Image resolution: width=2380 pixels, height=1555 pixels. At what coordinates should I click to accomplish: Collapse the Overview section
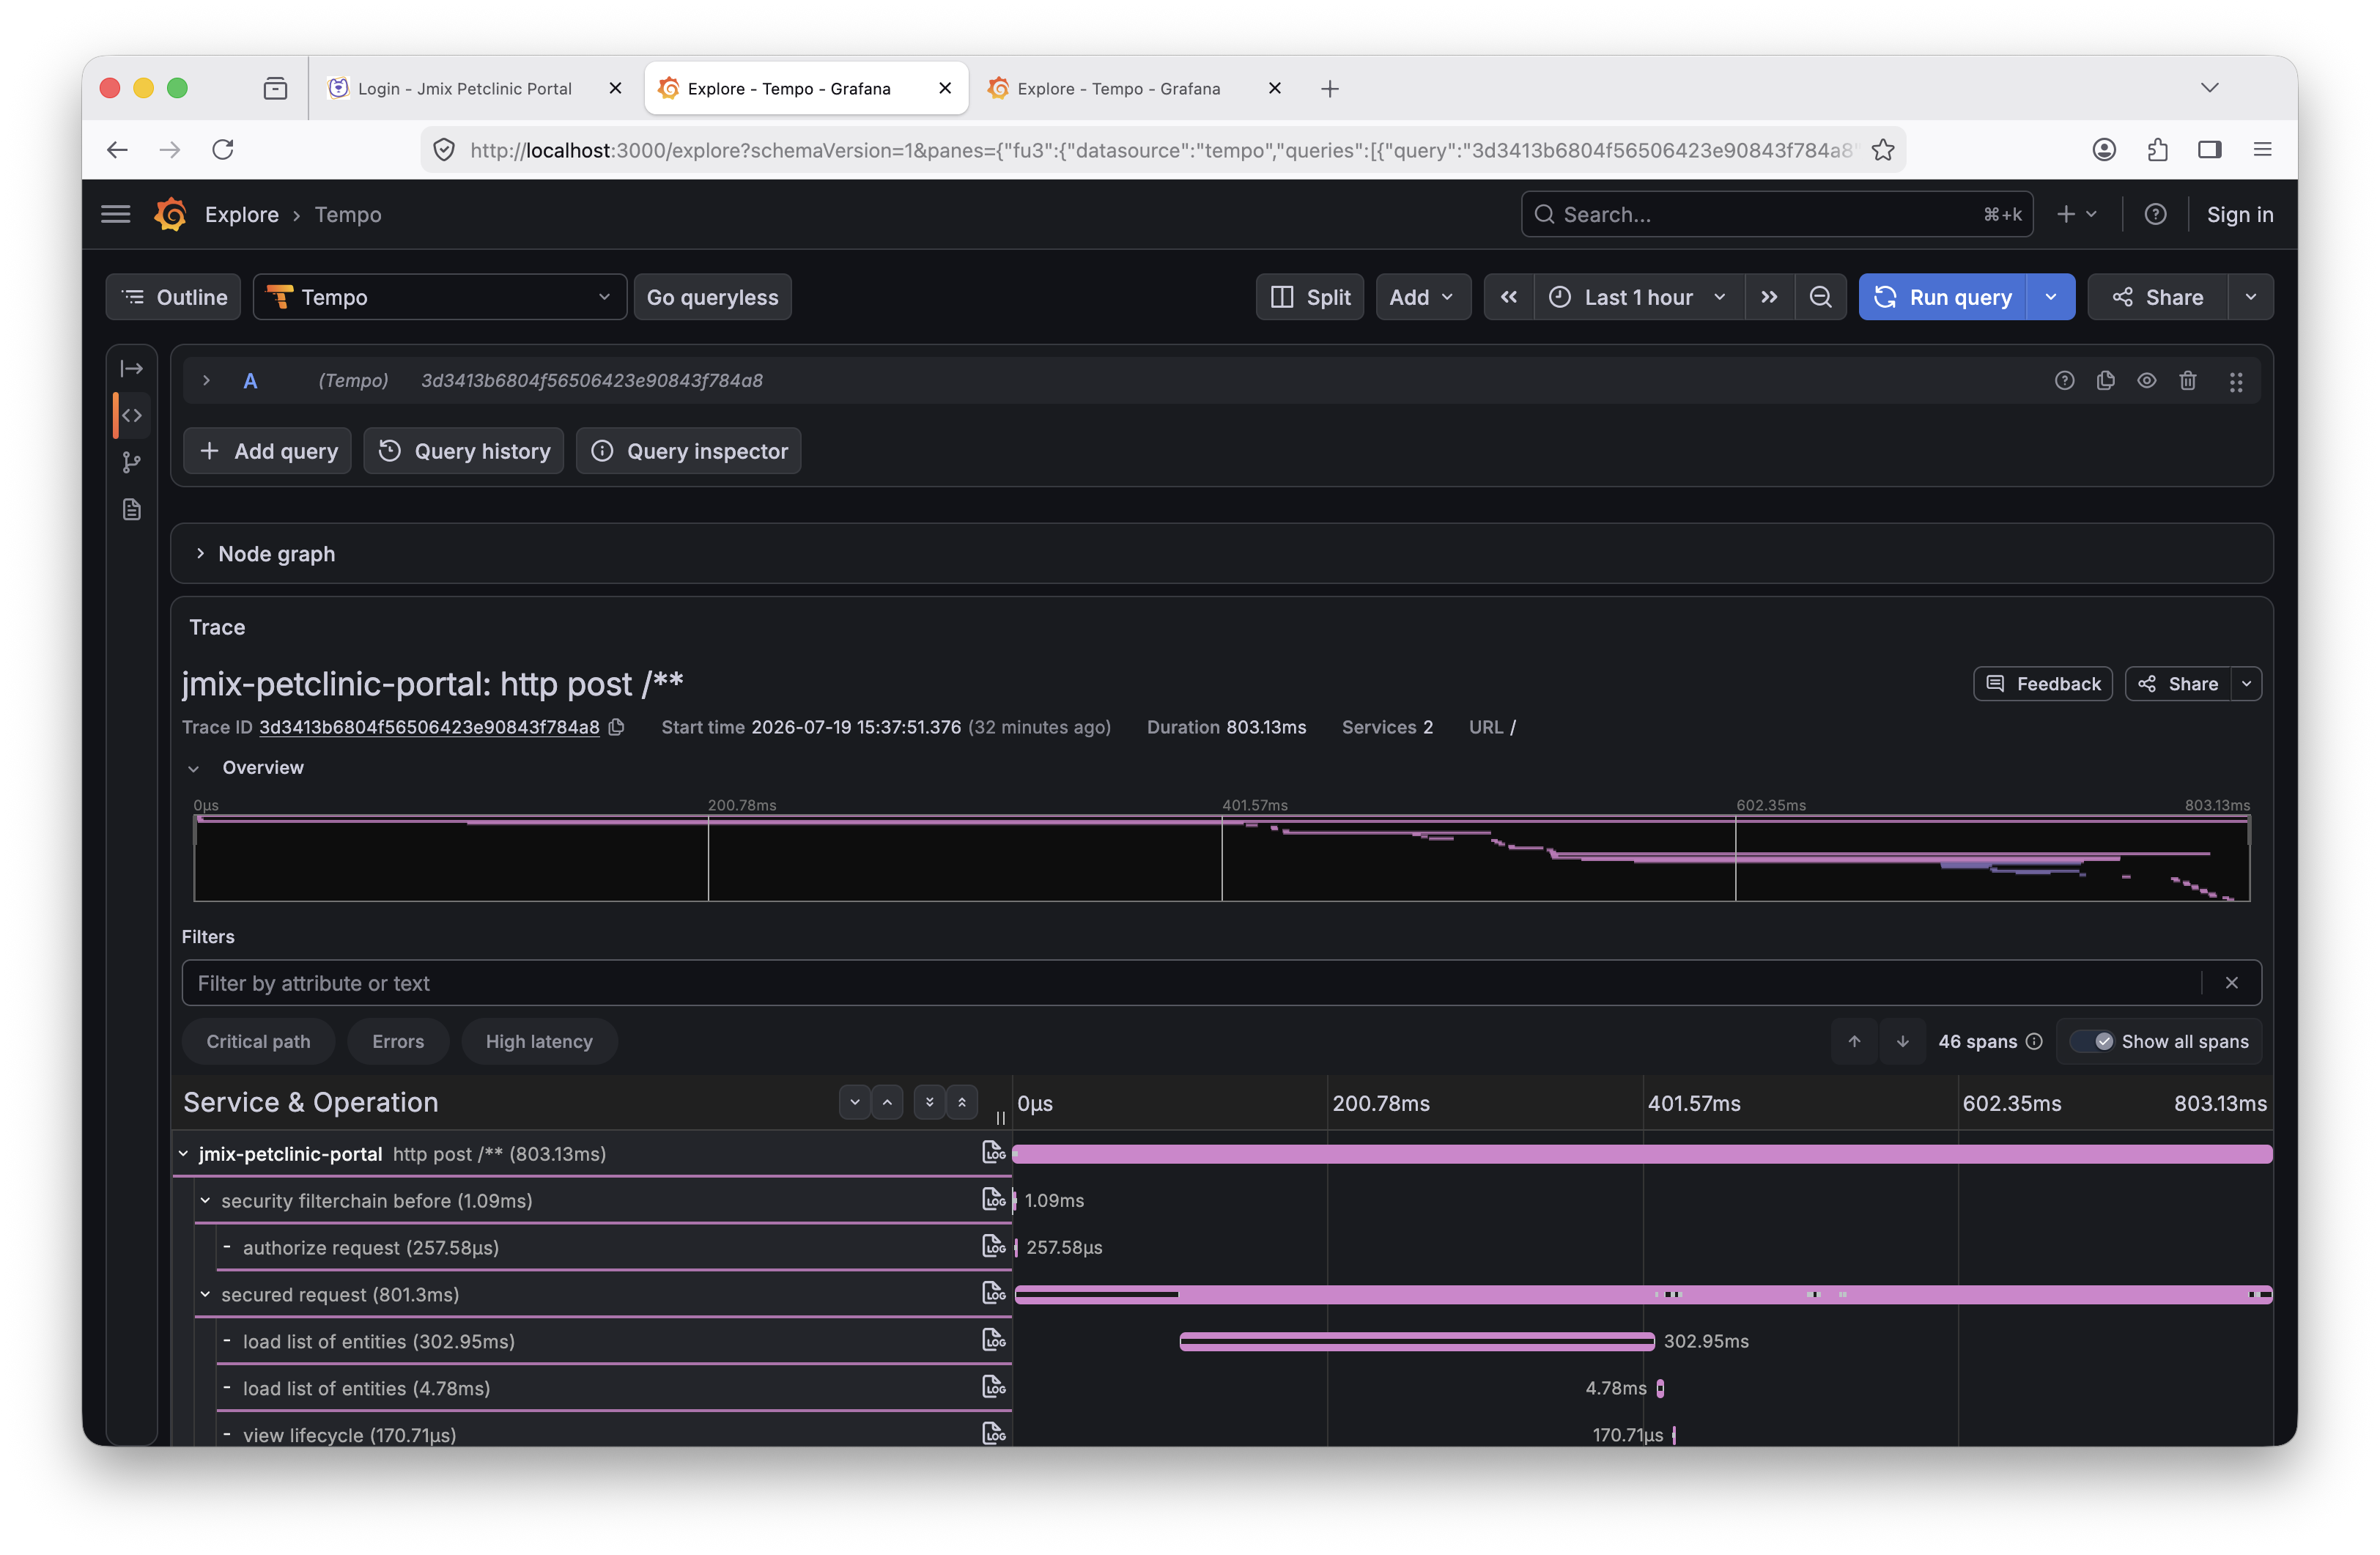click(194, 768)
